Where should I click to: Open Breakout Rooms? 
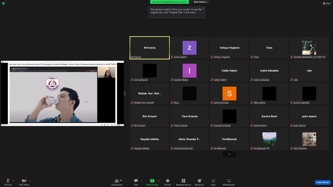pos(184,182)
